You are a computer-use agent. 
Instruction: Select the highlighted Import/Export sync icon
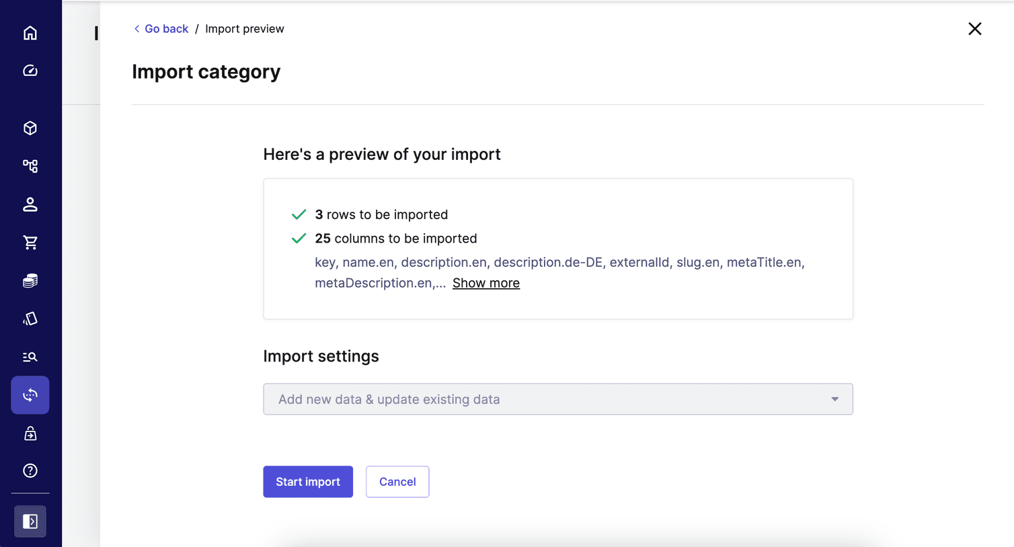(x=30, y=395)
